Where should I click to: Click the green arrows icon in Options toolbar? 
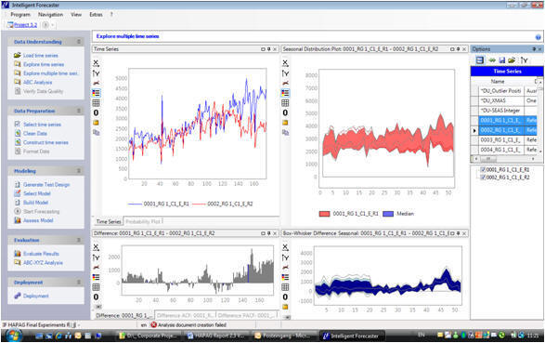point(492,60)
